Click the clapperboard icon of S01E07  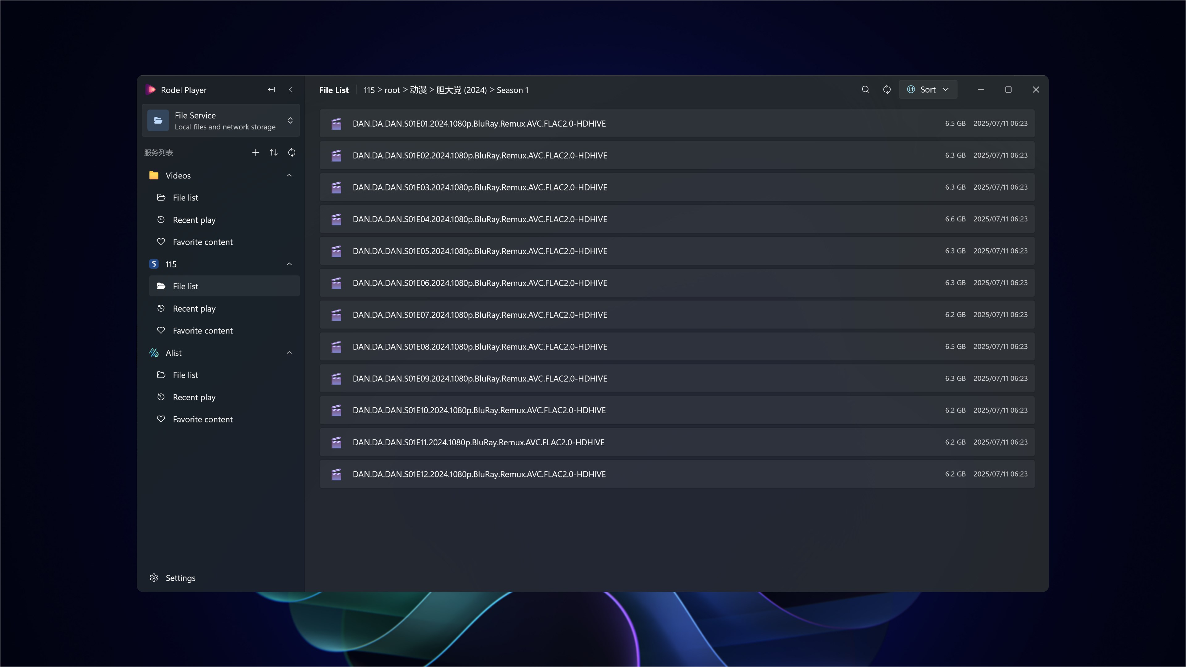[337, 315]
